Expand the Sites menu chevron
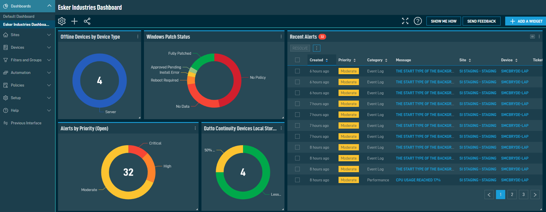This screenshot has height=212, width=546. (x=49, y=35)
